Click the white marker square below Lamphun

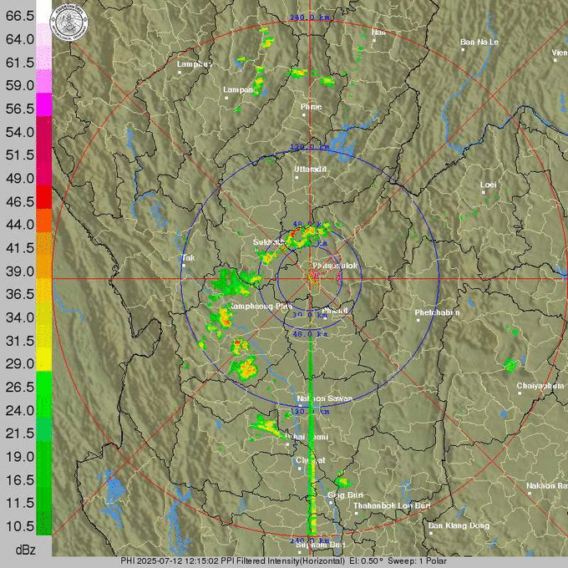pyautogui.click(x=180, y=73)
